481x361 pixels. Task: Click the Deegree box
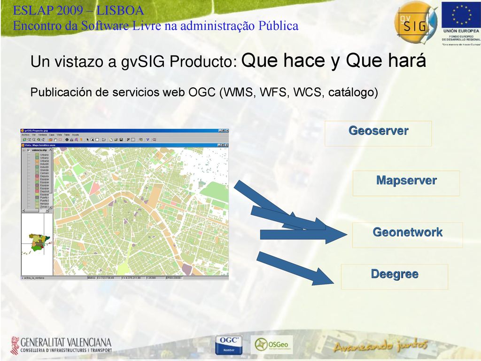(x=395, y=277)
